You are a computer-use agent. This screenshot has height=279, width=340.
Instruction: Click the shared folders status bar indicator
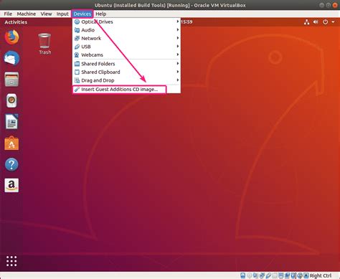click(275, 275)
